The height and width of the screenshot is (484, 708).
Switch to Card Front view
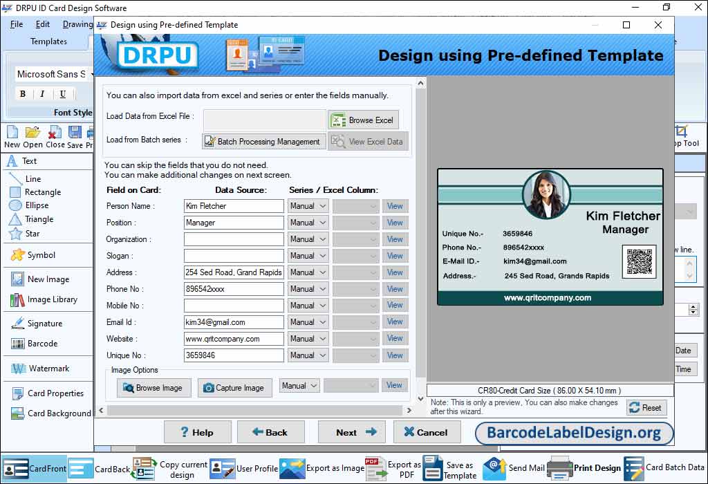35,469
